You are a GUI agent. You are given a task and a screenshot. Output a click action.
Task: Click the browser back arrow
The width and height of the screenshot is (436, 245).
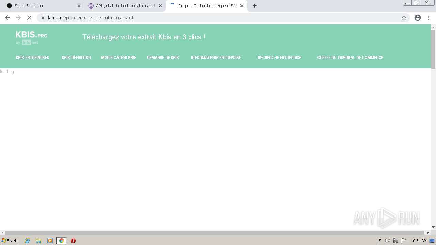(x=7, y=18)
